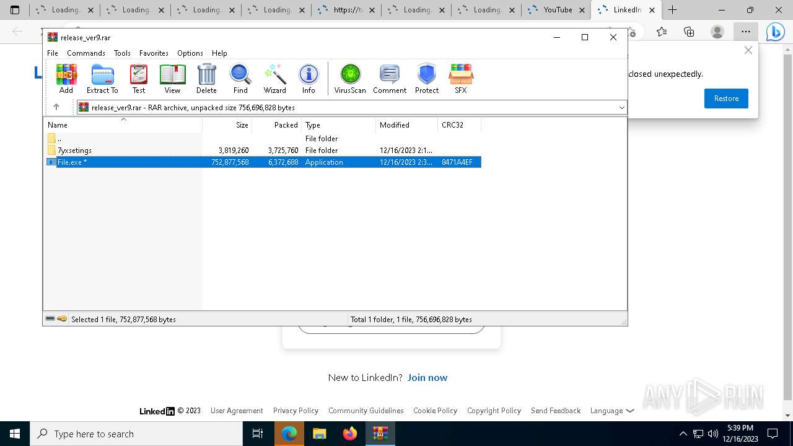Open the User Agreement link
This screenshot has height=446, width=793.
pyautogui.click(x=237, y=411)
